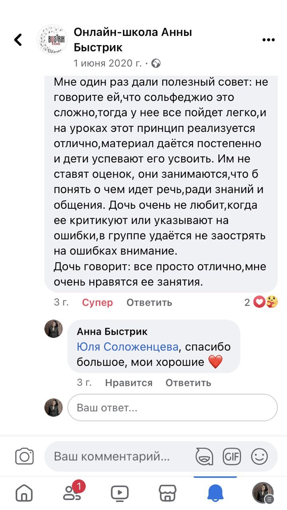Screen dimensions: 287x510
Task: Open the Юля Соложенцева mention link
Action: 128,347
